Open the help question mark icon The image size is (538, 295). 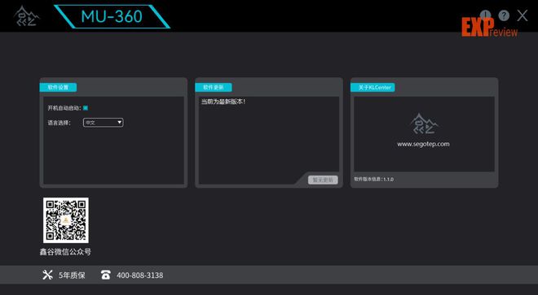(x=504, y=15)
